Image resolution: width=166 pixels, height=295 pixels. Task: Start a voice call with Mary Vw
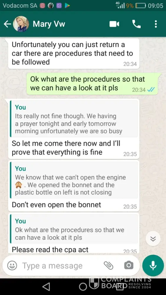coord(136,24)
